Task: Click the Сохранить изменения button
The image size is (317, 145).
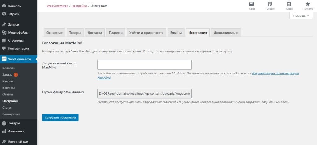Action: 60,118
